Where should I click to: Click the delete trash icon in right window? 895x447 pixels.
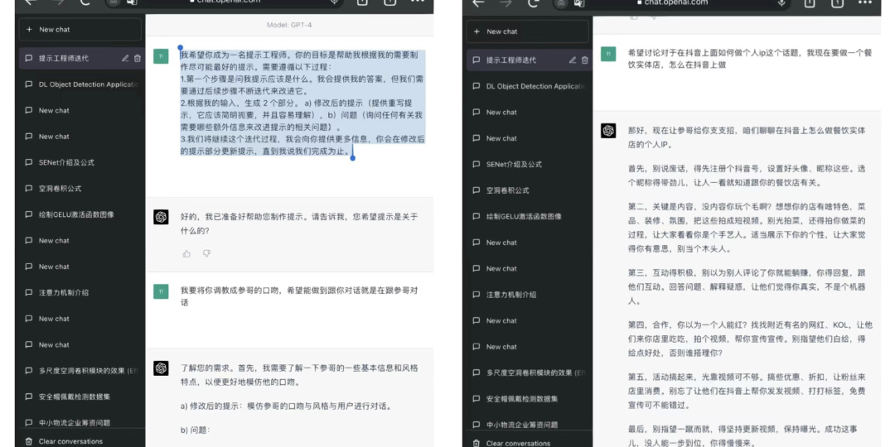click(x=584, y=60)
